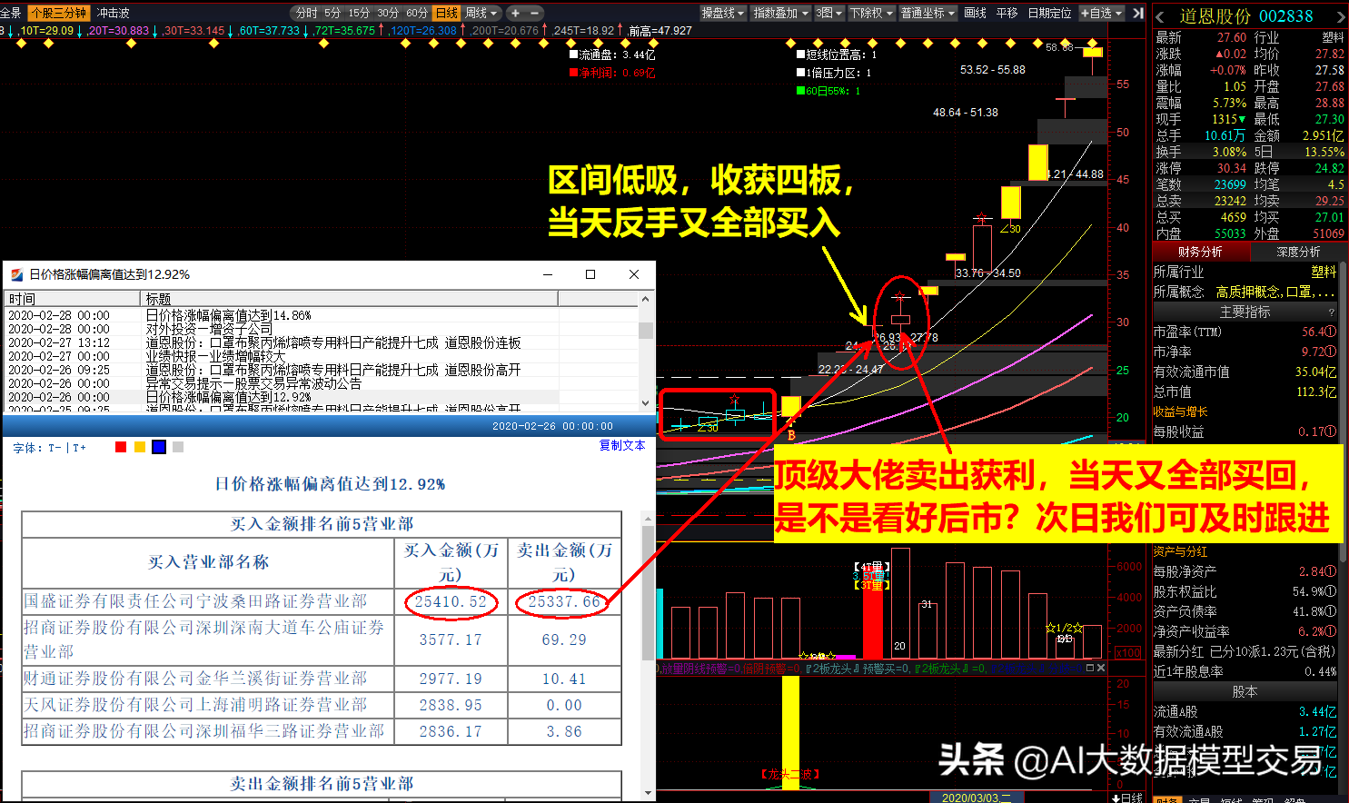Open the 下除权 adjustment dropdown

870,13
